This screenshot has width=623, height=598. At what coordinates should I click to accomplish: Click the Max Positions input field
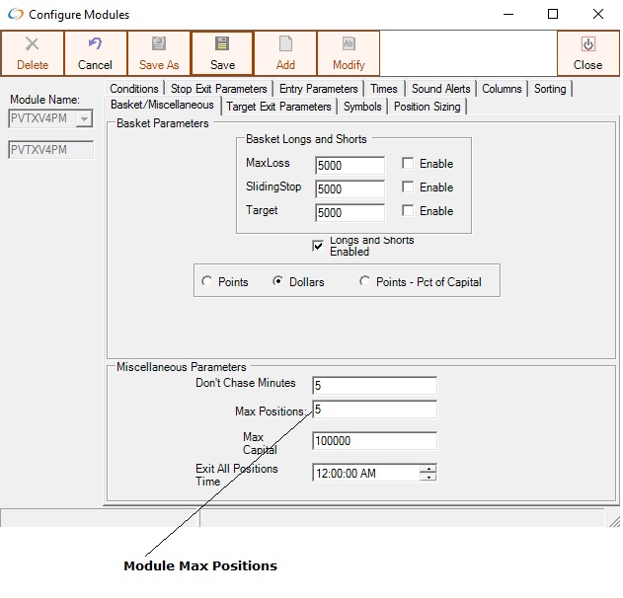pos(374,410)
